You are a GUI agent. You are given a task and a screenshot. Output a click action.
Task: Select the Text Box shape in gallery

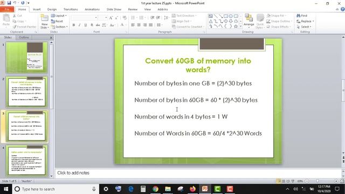[211, 16]
